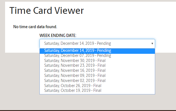Click the gray strip above the white panel
176x111 pixels.
click(88, 1)
